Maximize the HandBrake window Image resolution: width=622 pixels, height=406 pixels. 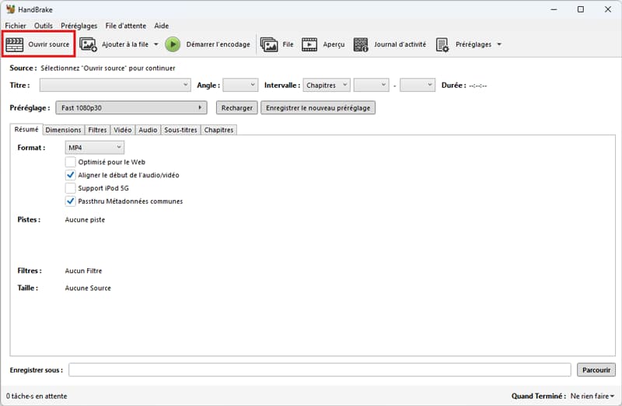581,9
